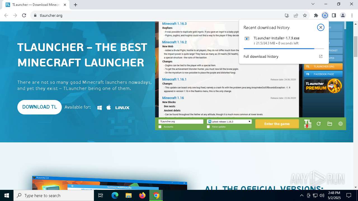Toggle the Force update checkbox
The width and height of the screenshot is (358, 201).
[x=208, y=127]
